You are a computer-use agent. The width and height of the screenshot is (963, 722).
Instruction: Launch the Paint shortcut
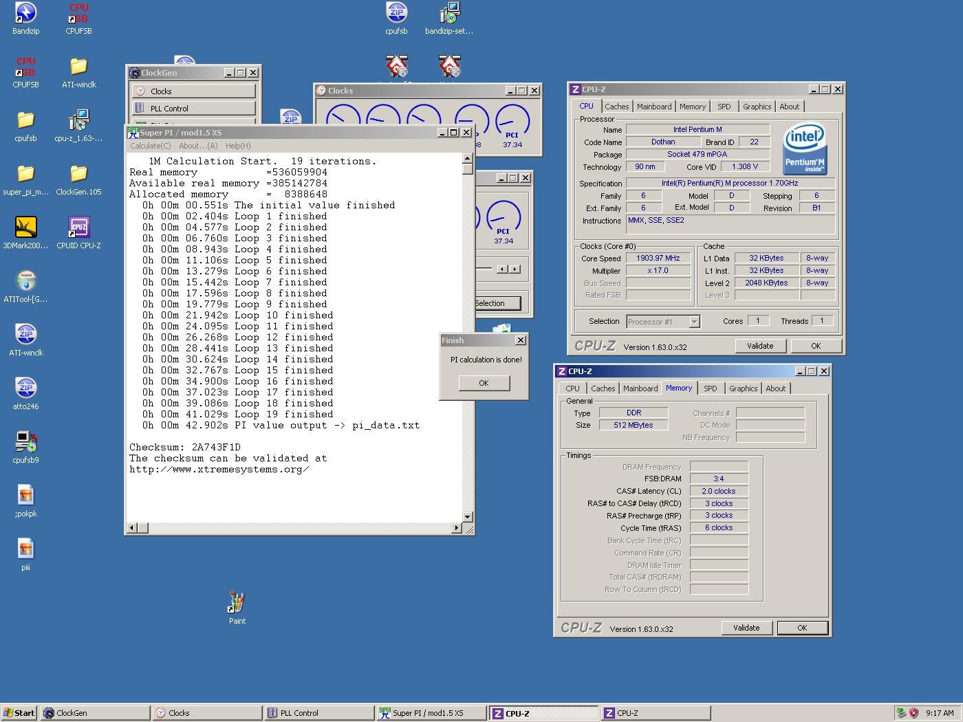click(237, 609)
